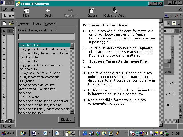183x137 pixels.
Task: Click the volume speaker tray icon
Action: [x=146, y=133]
